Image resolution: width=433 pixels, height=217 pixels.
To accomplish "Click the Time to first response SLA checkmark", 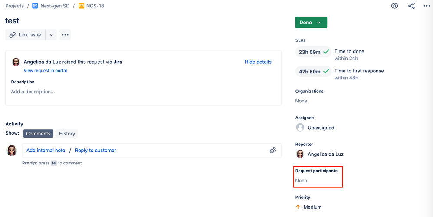I will click(x=326, y=71).
